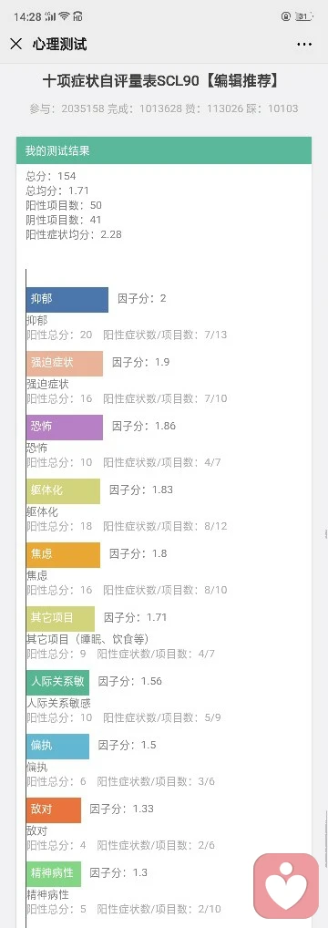The image size is (328, 928).
Task: Tap the Wi-Fi status icon
Action: coord(64,16)
